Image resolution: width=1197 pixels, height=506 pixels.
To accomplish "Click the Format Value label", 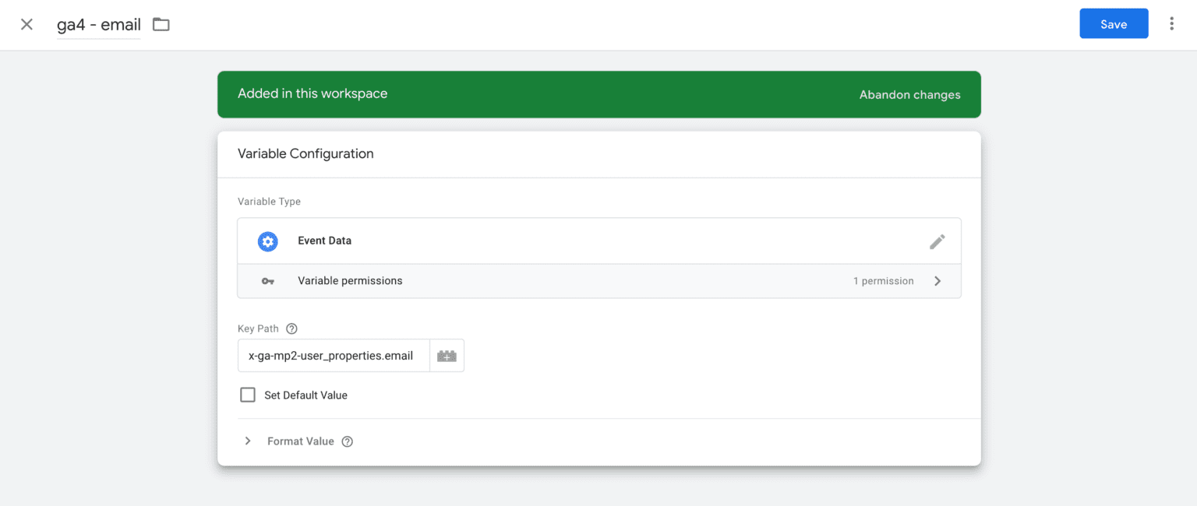I will (301, 441).
